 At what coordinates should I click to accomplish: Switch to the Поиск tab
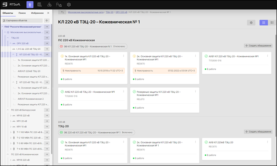pyautogui.click(x=22, y=13)
